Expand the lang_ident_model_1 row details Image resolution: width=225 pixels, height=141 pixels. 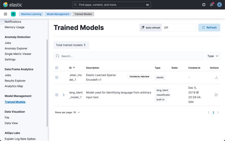click(x=64, y=95)
